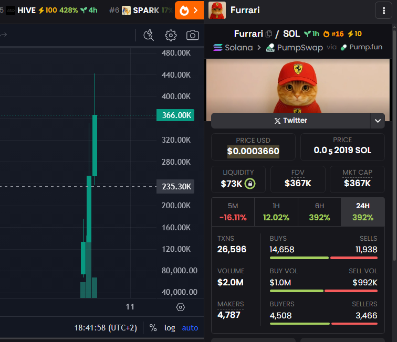This screenshot has width=397, height=342.
Task: Click the trending rank #16 badge
Action: coord(333,34)
